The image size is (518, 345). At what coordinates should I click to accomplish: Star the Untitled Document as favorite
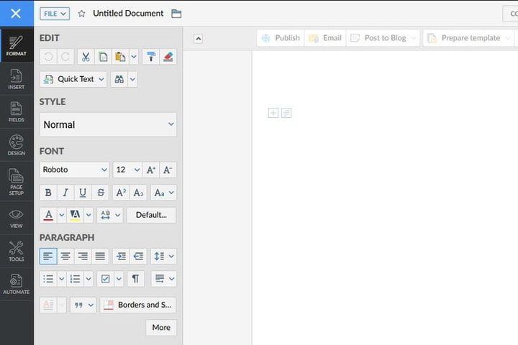pos(81,14)
